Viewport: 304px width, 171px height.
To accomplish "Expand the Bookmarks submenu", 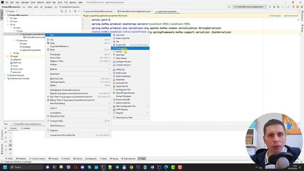I will (78, 74).
